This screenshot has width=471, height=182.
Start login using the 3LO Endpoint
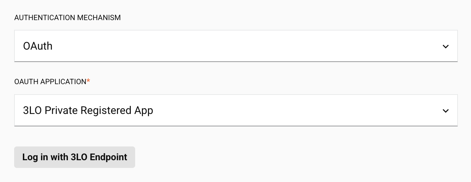[x=75, y=157]
